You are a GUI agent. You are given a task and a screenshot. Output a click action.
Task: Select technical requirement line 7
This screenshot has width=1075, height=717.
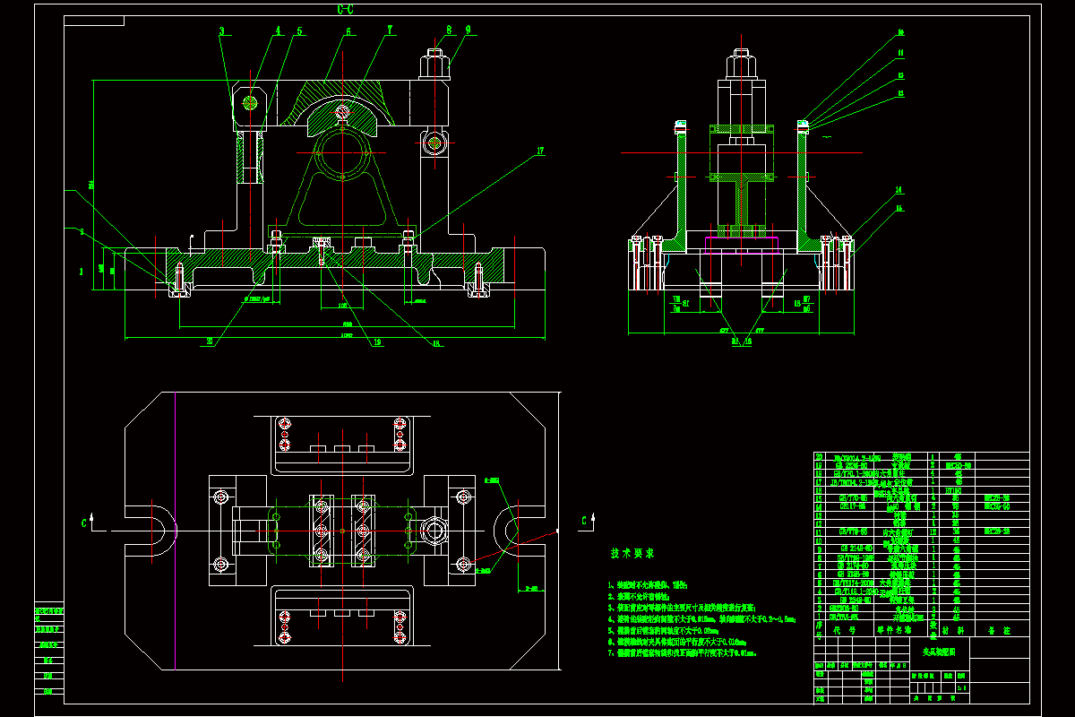682,653
